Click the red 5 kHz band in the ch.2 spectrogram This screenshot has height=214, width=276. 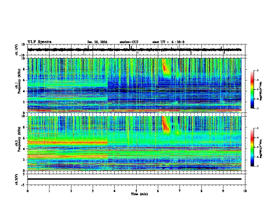68,142
